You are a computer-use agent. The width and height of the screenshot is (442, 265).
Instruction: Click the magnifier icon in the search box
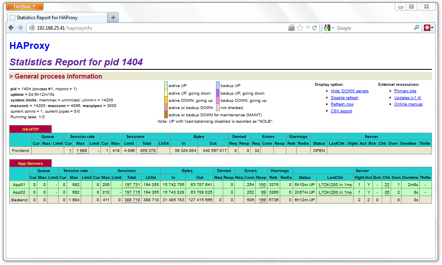[x=416, y=28]
